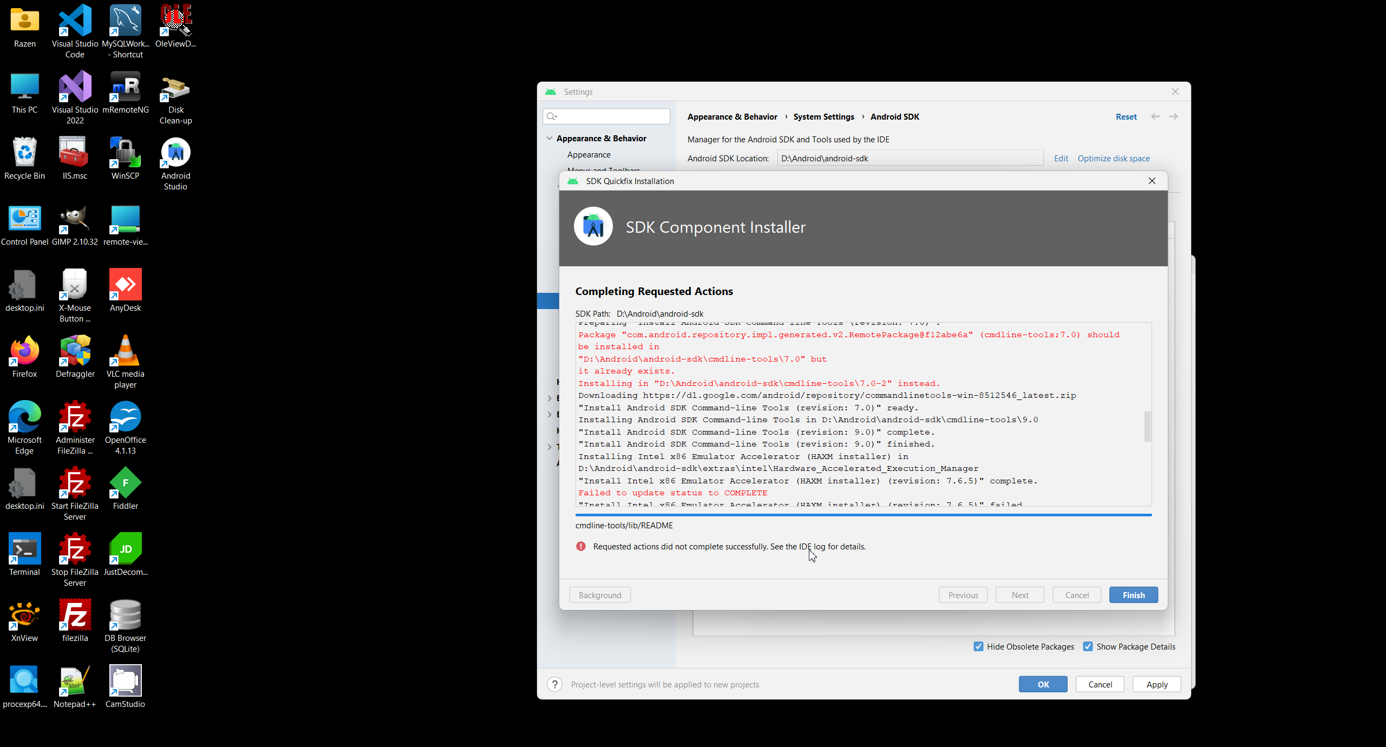The image size is (1386, 747).
Task: Collapse the Appearance & Behavior tree node
Action: point(550,139)
